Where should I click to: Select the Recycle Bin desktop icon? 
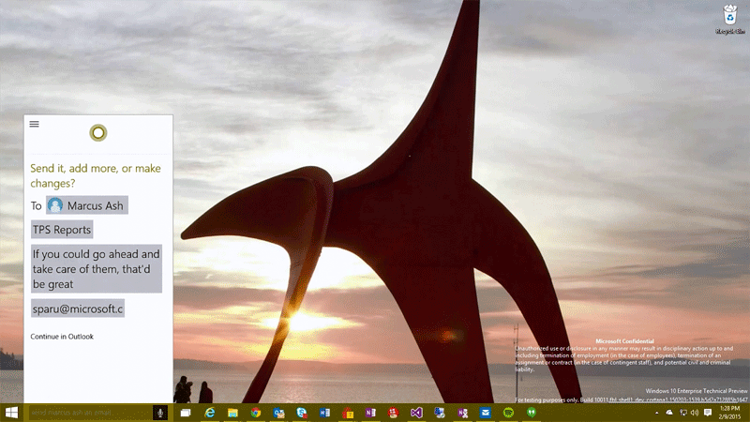coord(730,19)
